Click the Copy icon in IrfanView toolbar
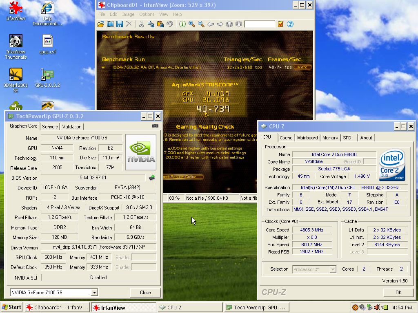This screenshot has height=313, width=418. click(x=151, y=24)
